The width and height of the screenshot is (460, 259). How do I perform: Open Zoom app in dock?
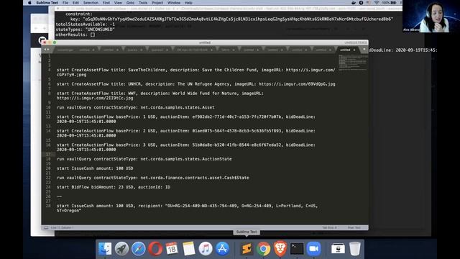(314, 248)
